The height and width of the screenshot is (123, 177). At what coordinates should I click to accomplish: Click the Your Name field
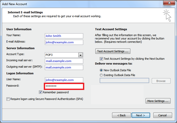[64, 36]
